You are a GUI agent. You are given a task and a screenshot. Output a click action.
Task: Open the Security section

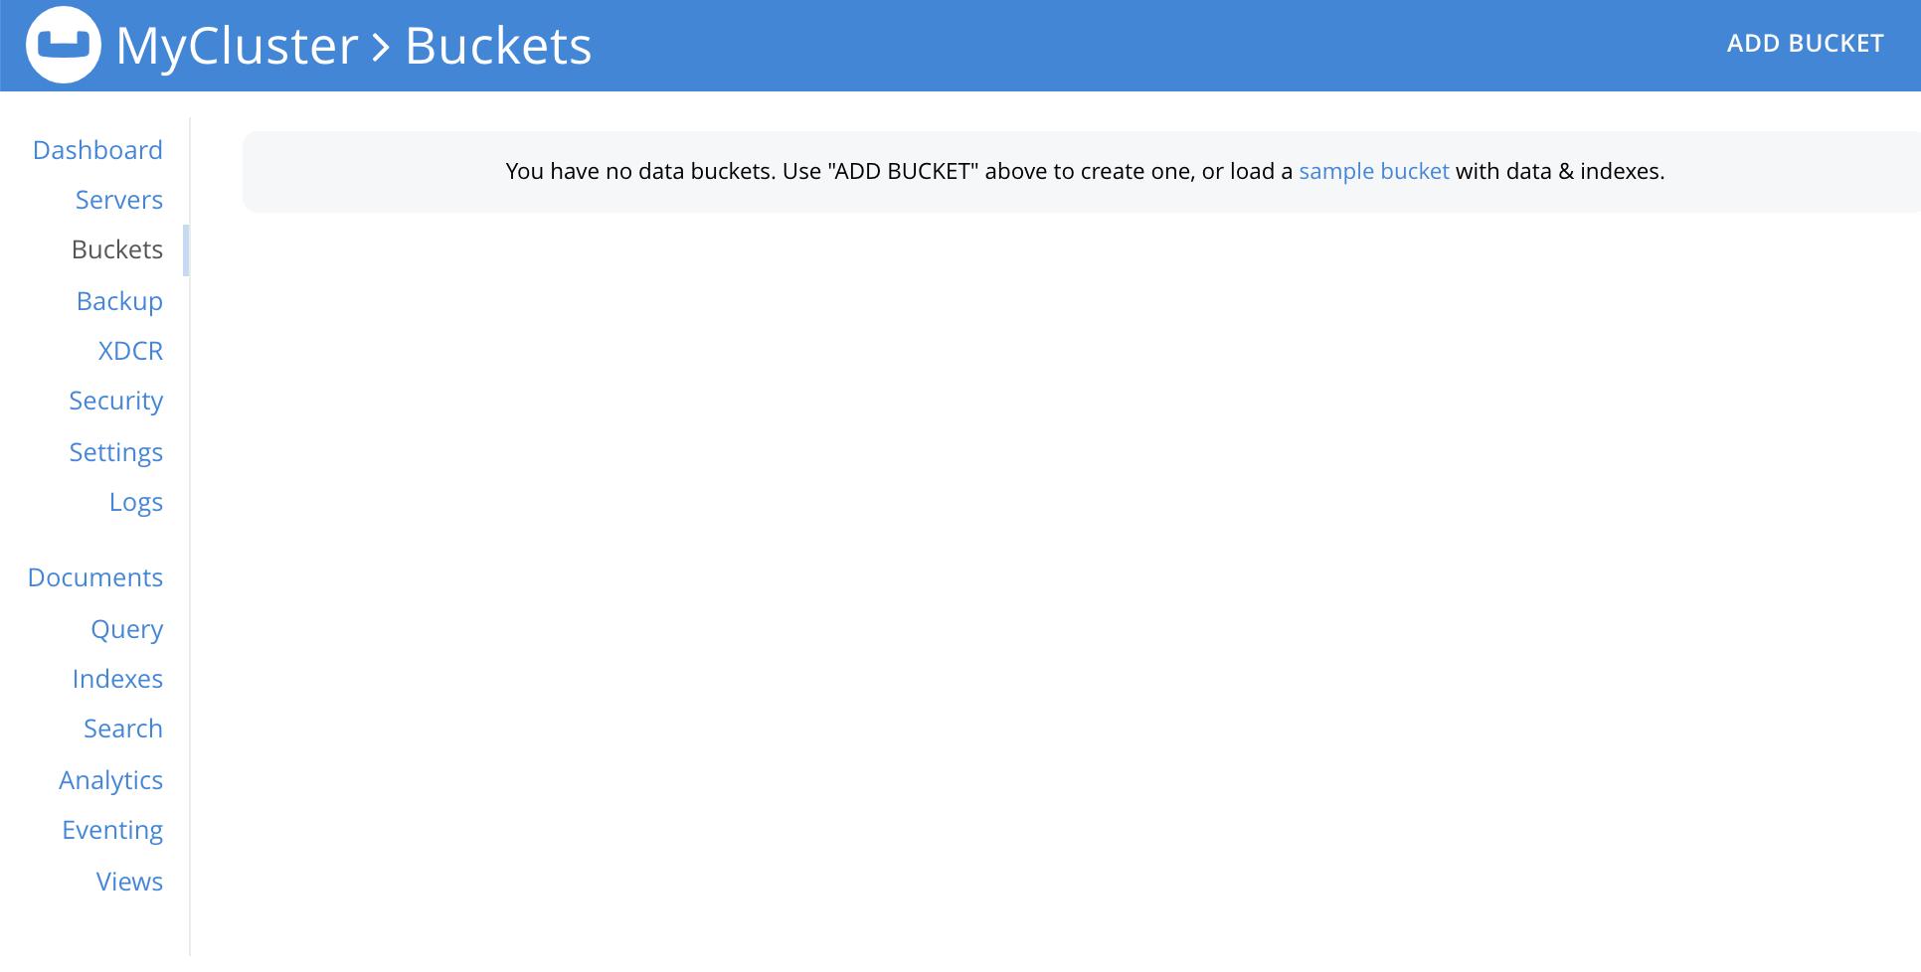[x=115, y=401]
